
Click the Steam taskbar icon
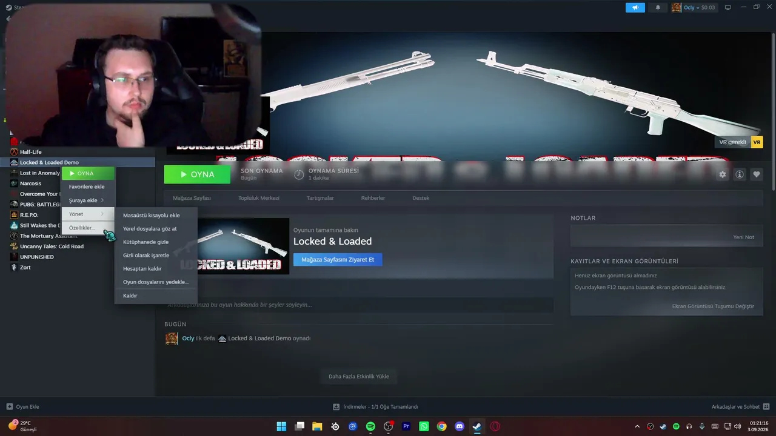(x=477, y=426)
